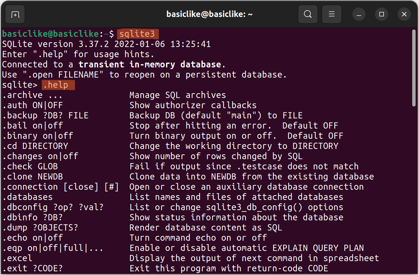
Task: Click the SQLite version 3.37.2 line
Action: point(106,44)
